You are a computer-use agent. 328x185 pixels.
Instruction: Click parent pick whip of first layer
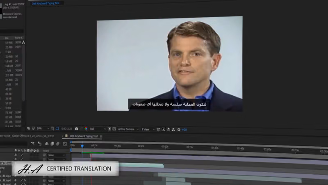[44, 155]
